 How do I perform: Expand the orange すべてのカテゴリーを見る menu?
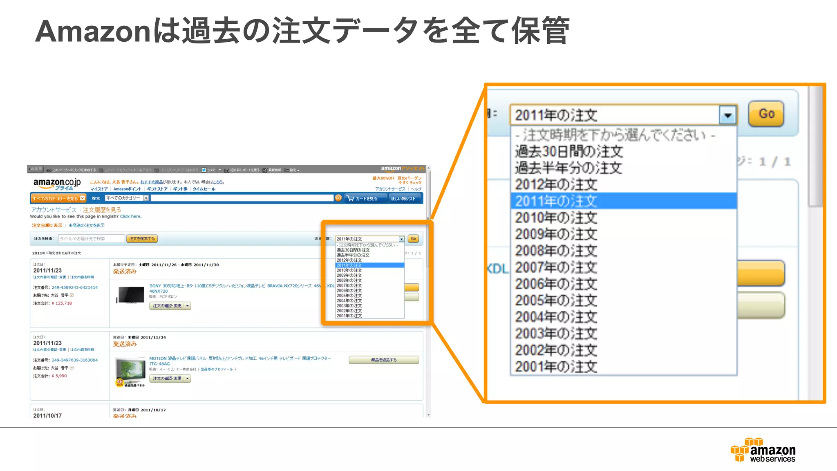[x=59, y=198]
